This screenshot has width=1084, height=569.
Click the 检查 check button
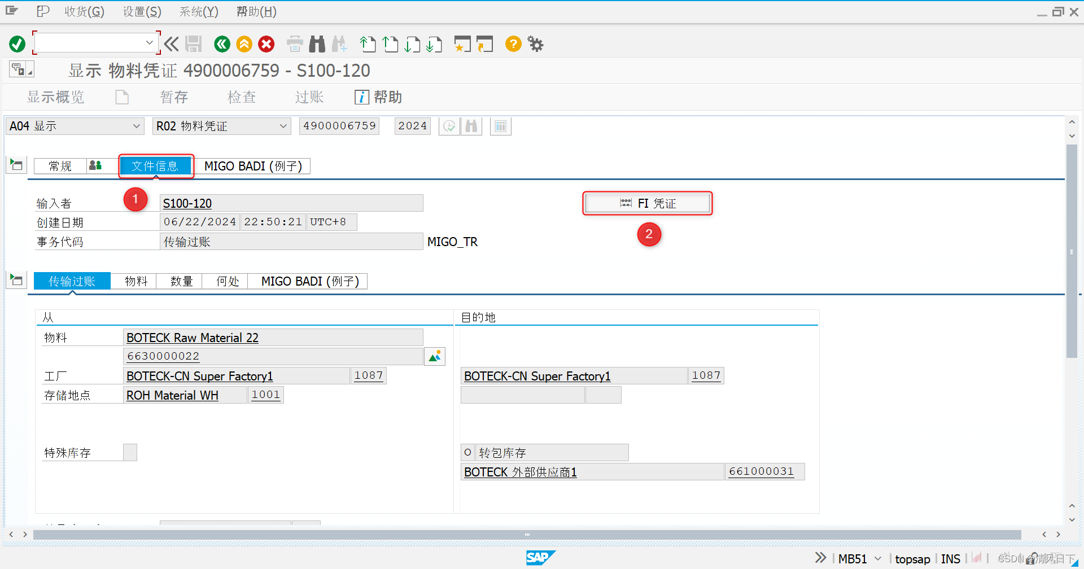click(x=242, y=97)
